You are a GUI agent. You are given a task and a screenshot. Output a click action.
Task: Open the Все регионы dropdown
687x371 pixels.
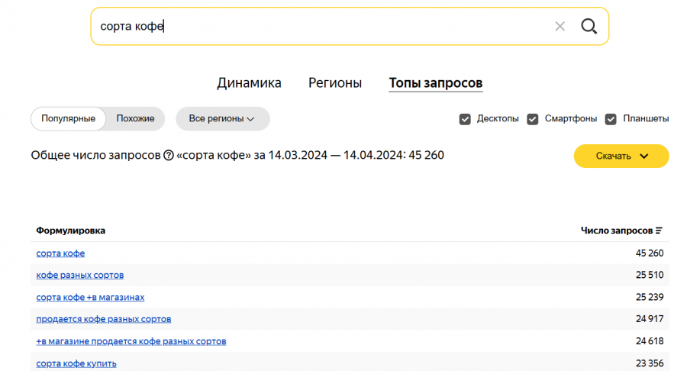pos(222,119)
